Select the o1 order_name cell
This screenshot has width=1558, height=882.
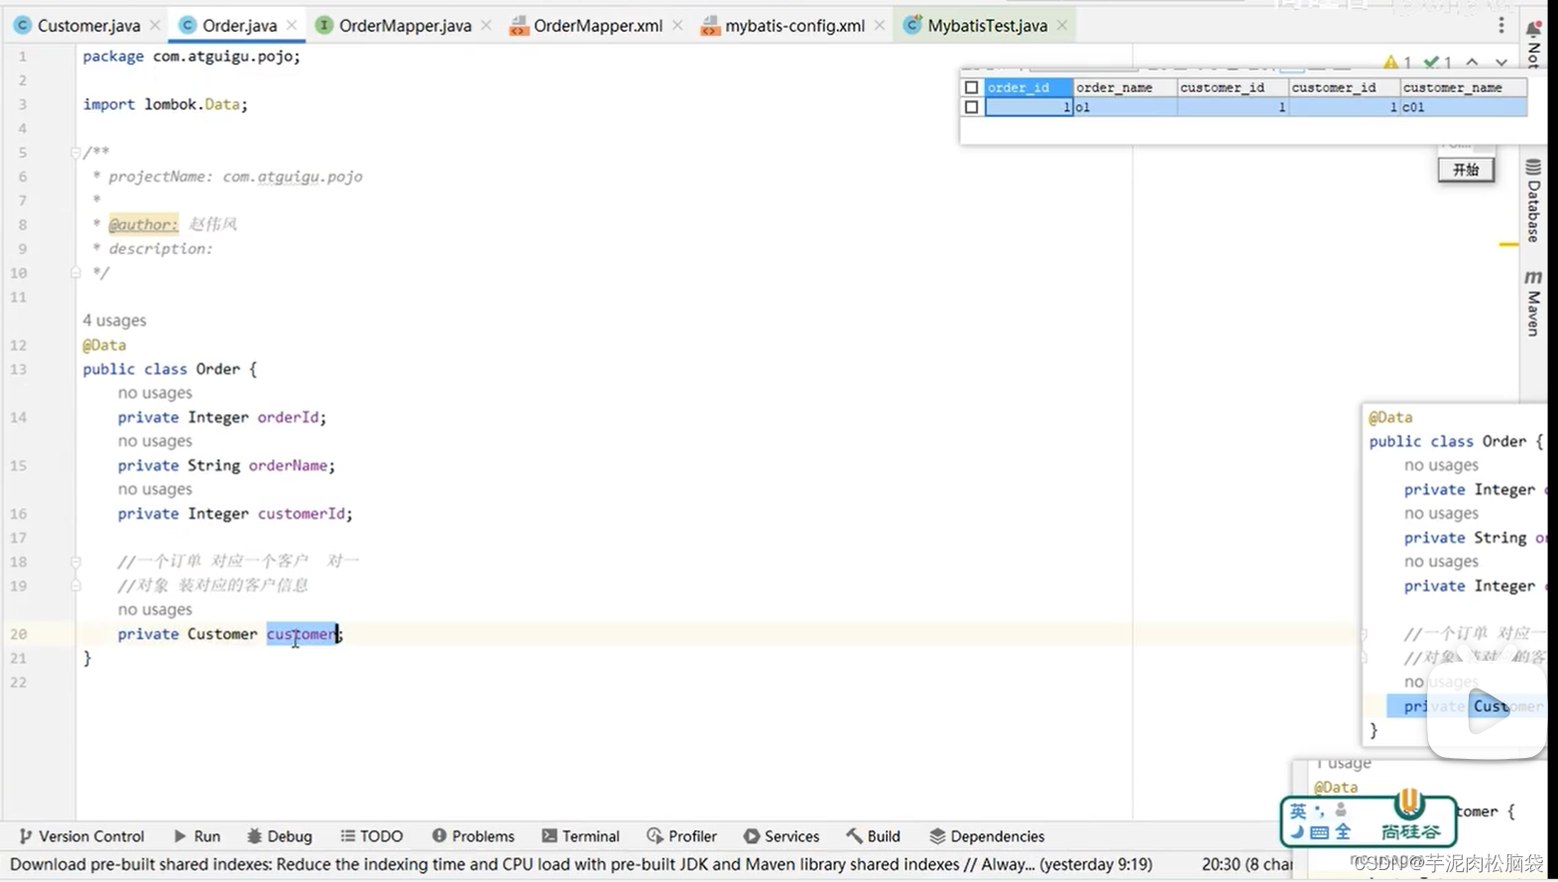click(1125, 107)
